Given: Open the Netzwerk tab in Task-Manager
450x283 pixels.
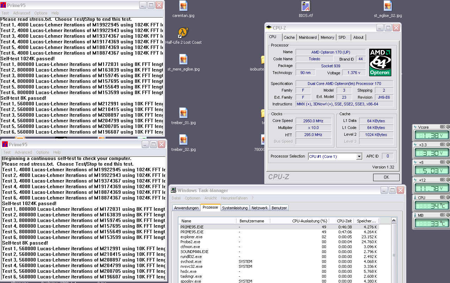Looking at the screenshot, I should coord(260,208).
